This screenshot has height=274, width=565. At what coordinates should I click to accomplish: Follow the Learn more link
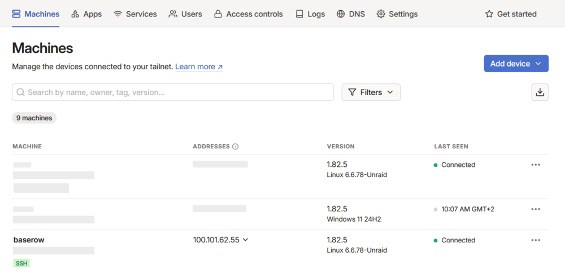tap(199, 67)
